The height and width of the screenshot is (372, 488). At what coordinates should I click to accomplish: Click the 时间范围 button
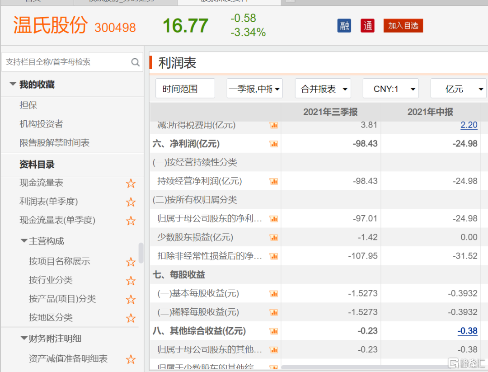[185, 89]
